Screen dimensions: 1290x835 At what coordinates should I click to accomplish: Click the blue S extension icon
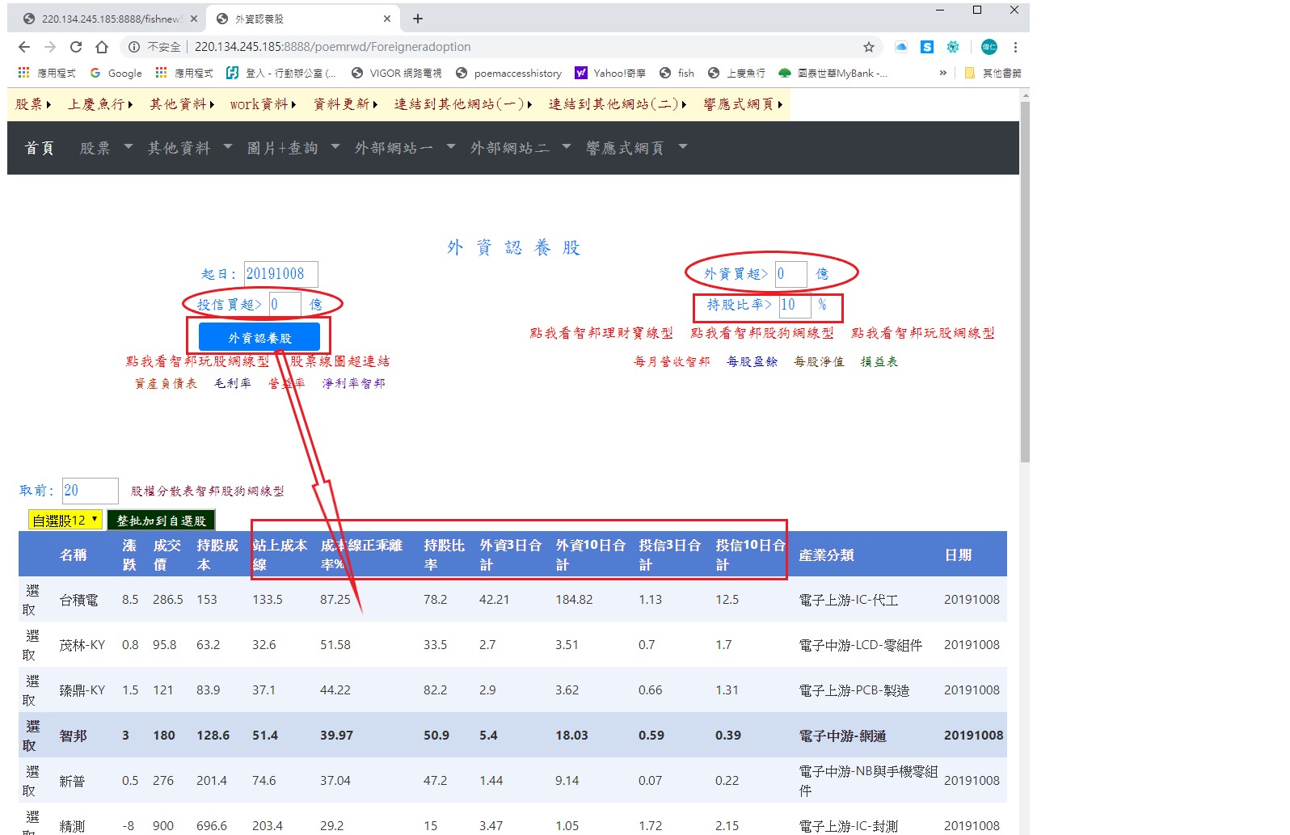927,47
